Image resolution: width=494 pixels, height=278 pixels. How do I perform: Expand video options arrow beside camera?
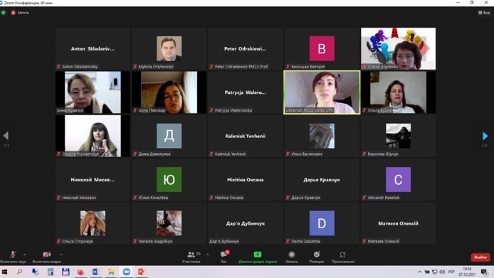[x=61, y=255]
